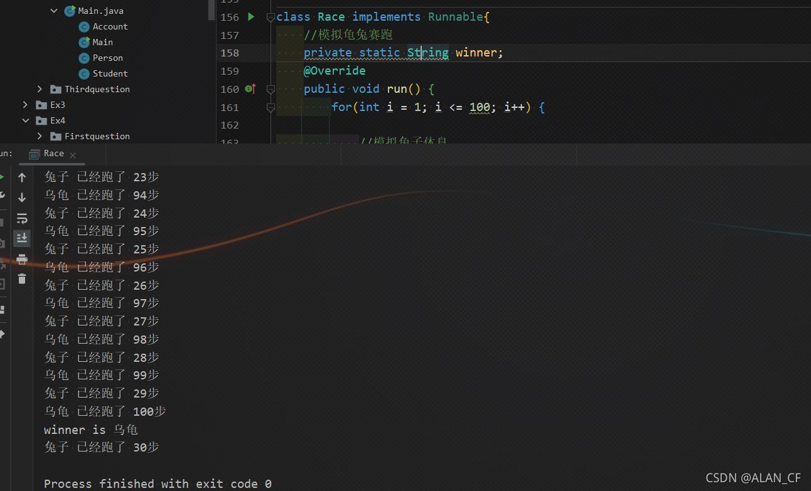This screenshot has width=811, height=491.
Task: Click line number 157 in gutter
Action: pos(230,36)
